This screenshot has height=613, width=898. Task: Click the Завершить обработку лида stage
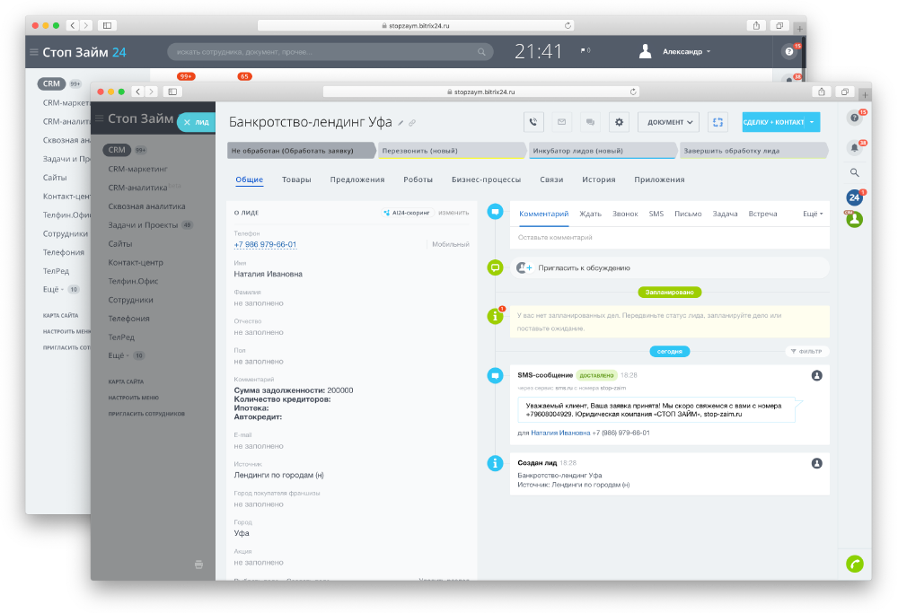coord(753,151)
